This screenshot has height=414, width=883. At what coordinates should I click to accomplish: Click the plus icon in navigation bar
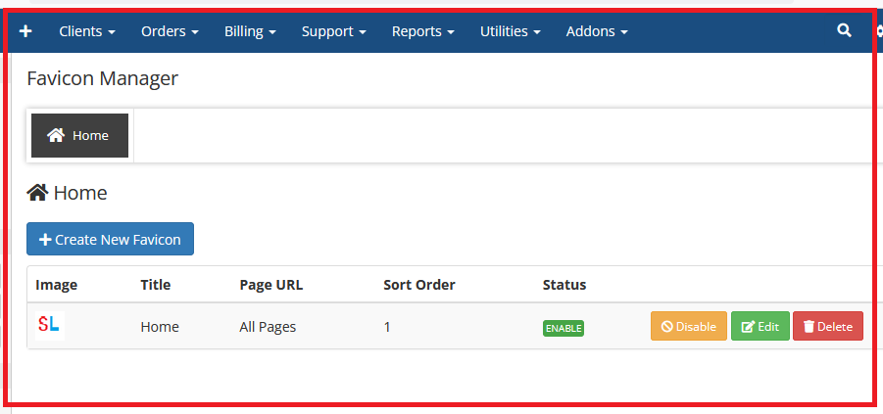point(26,31)
